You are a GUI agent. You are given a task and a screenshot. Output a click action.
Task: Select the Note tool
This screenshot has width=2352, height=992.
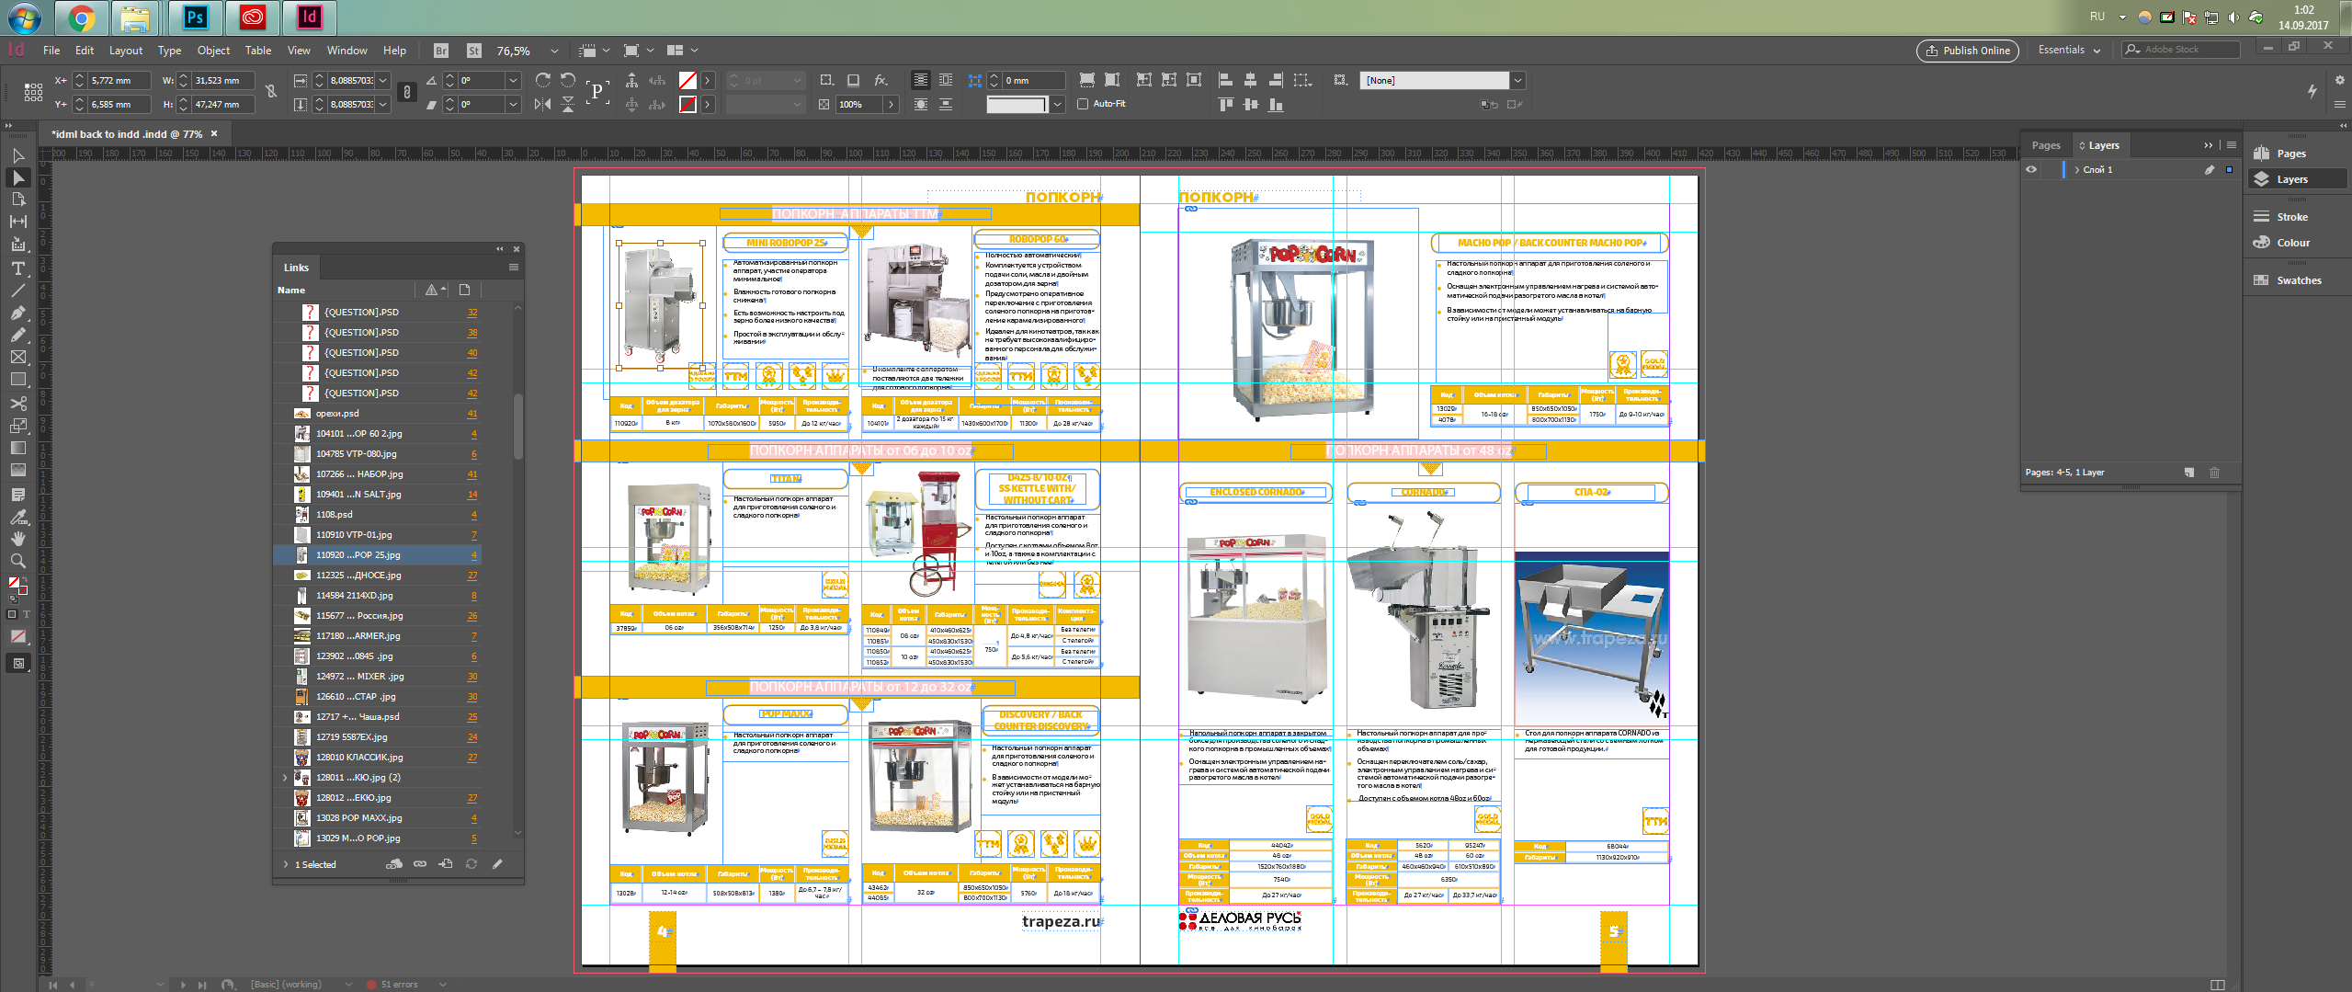pos(17,495)
